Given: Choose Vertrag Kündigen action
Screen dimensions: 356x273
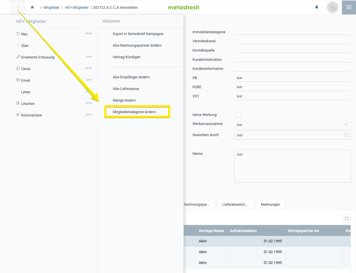Looking at the screenshot, I should pos(126,57).
